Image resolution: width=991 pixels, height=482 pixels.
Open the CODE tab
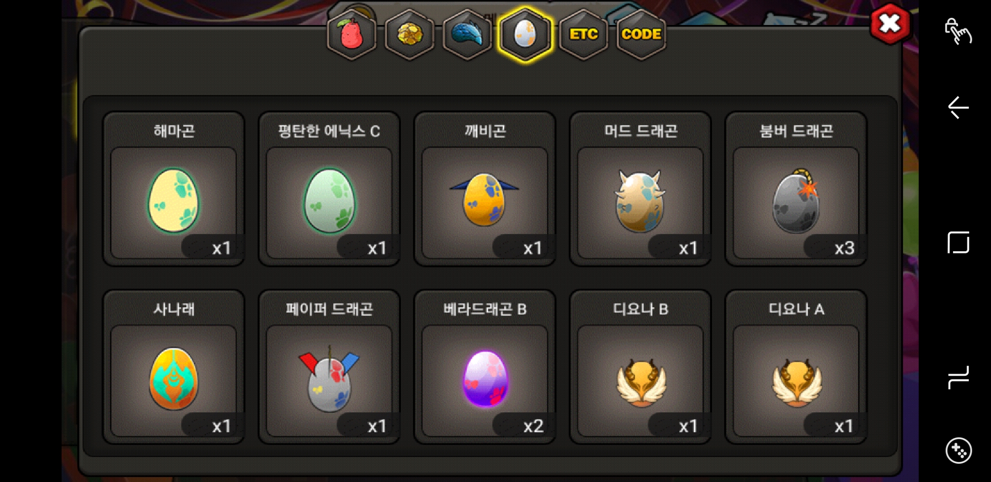(x=641, y=34)
